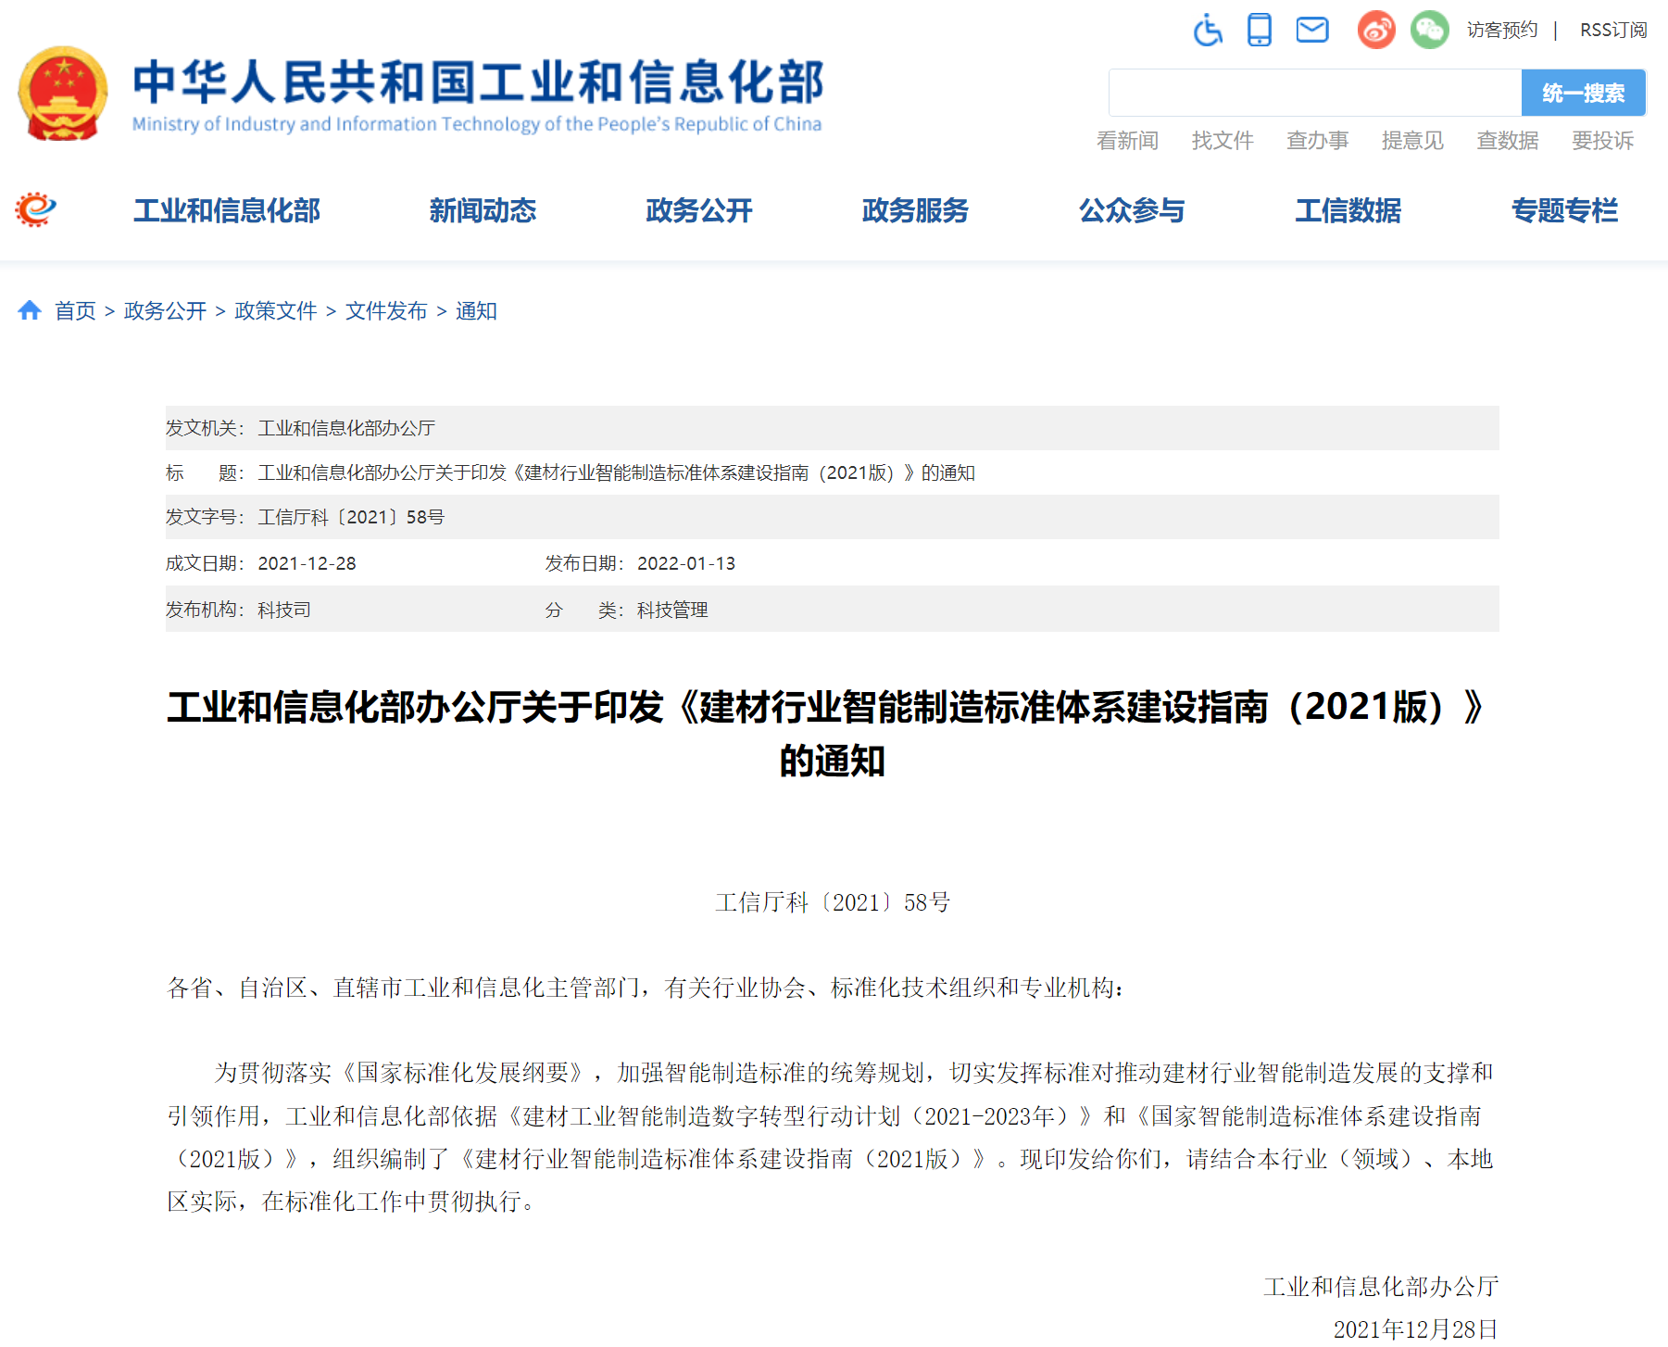The width and height of the screenshot is (1668, 1347).
Task: Navigate to 政策文件 in breadcrumb
Action: click(276, 311)
